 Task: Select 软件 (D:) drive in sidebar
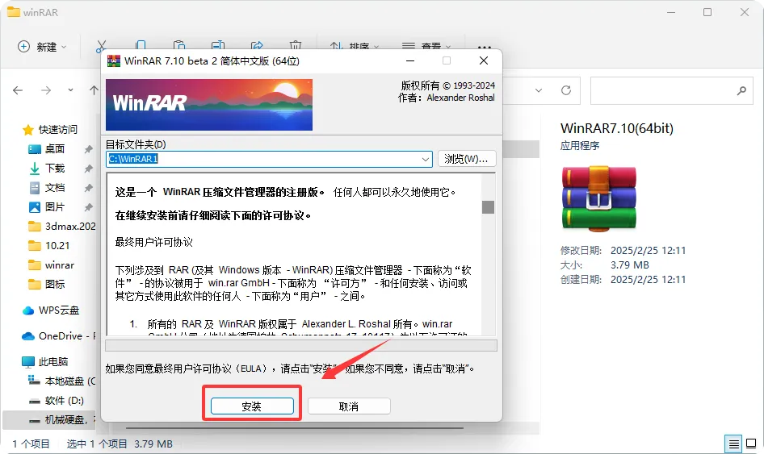point(56,401)
